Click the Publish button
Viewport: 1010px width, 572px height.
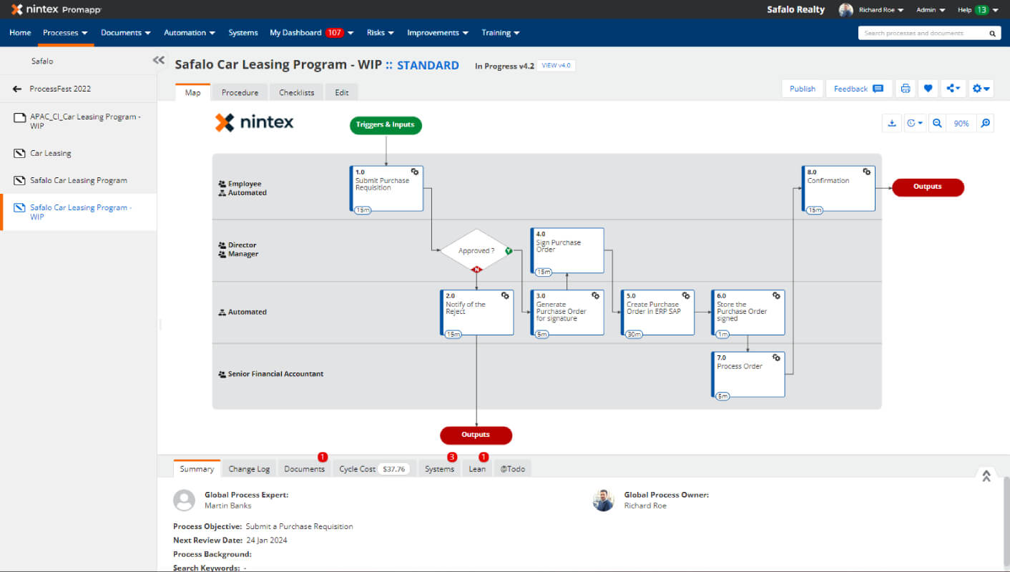[803, 89]
